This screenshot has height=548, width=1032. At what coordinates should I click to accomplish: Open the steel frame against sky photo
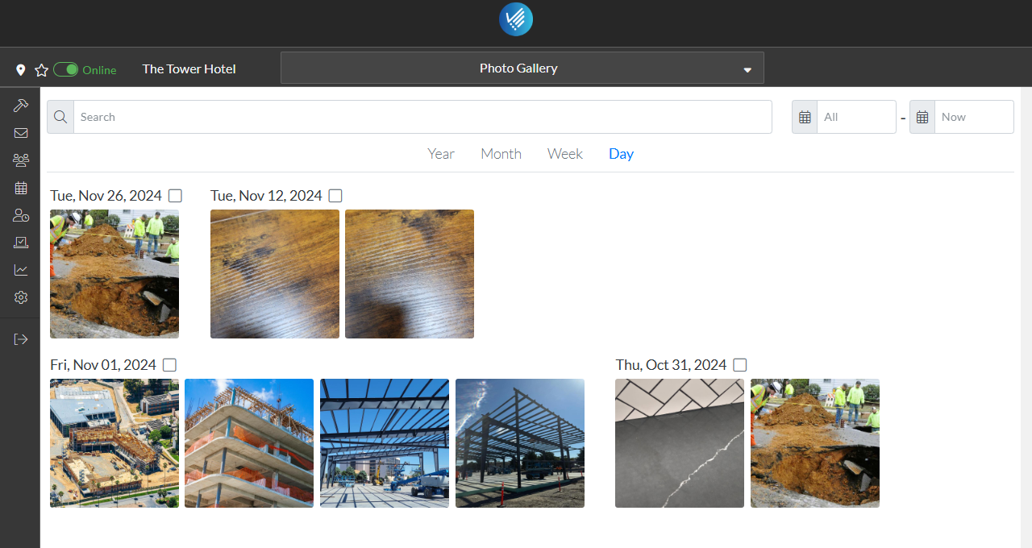point(520,443)
